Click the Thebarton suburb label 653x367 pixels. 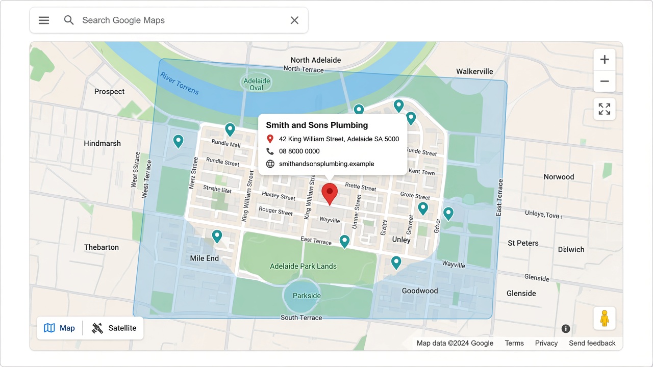pyautogui.click(x=102, y=247)
